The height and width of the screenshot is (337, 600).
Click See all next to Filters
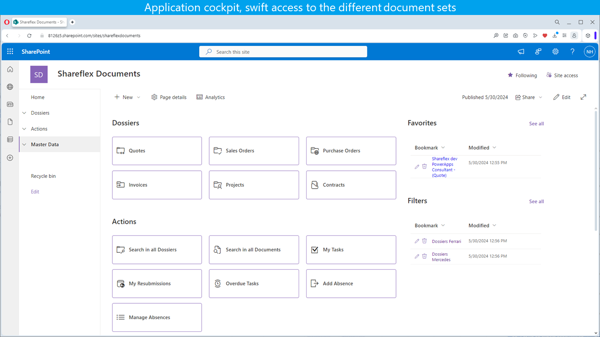[536, 201]
